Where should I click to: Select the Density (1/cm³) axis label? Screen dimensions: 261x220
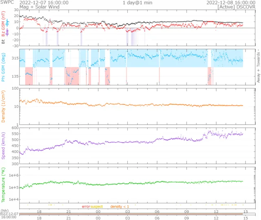pos(3,106)
